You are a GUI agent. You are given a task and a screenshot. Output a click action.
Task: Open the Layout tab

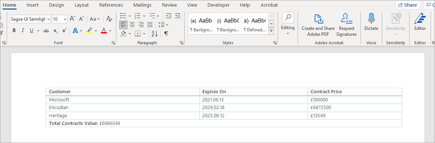pyautogui.click(x=82, y=5)
